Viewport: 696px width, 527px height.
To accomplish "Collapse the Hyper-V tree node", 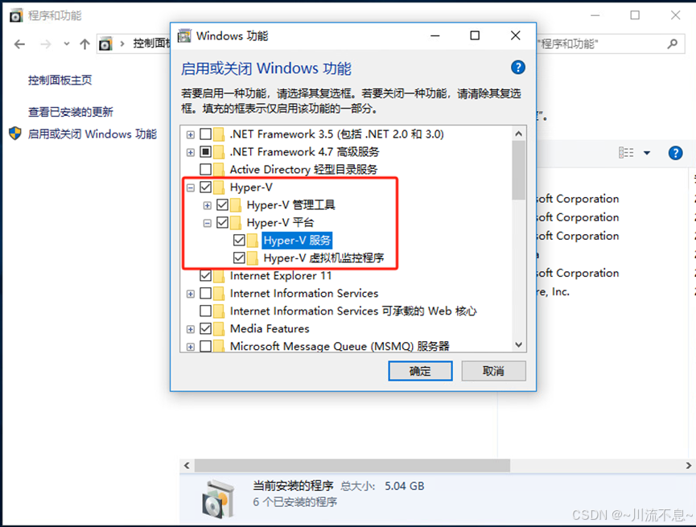I will pyautogui.click(x=191, y=187).
